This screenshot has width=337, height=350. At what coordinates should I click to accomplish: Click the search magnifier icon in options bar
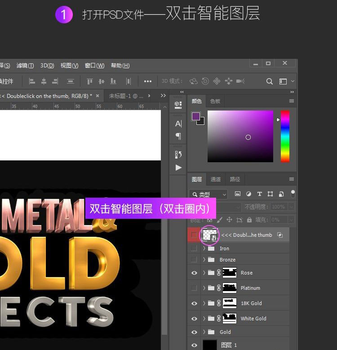coord(270,81)
